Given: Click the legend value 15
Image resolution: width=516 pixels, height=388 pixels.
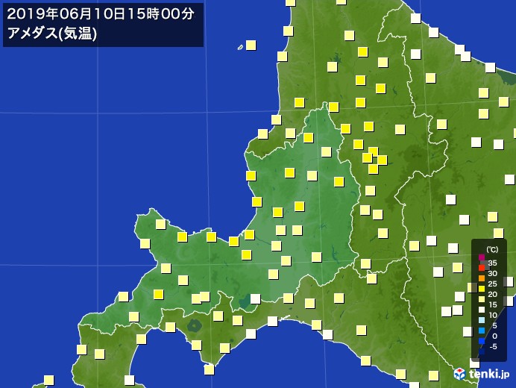Looking at the screenshot, I should coord(492,304).
